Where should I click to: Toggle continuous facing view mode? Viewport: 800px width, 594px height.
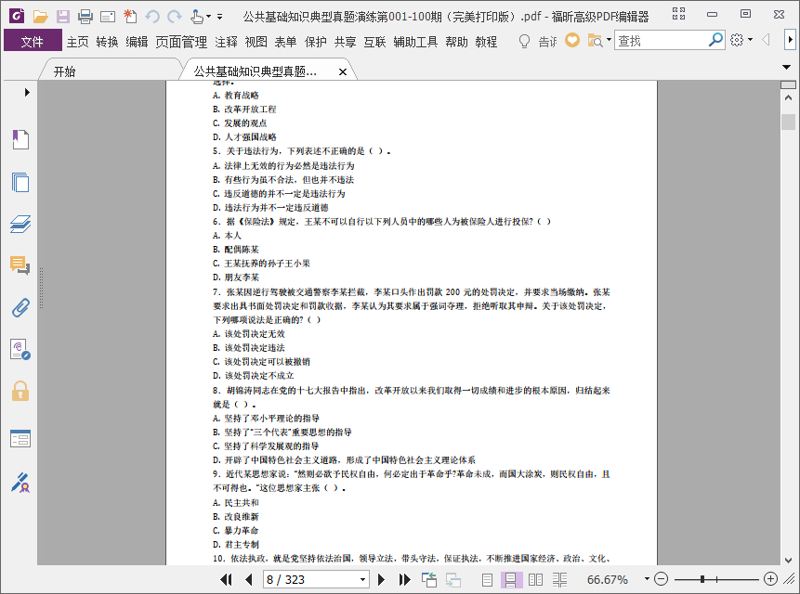[x=559, y=579]
